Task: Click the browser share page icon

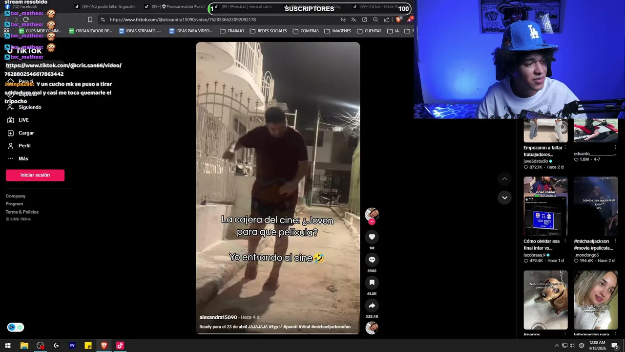Action: (387, 20)
